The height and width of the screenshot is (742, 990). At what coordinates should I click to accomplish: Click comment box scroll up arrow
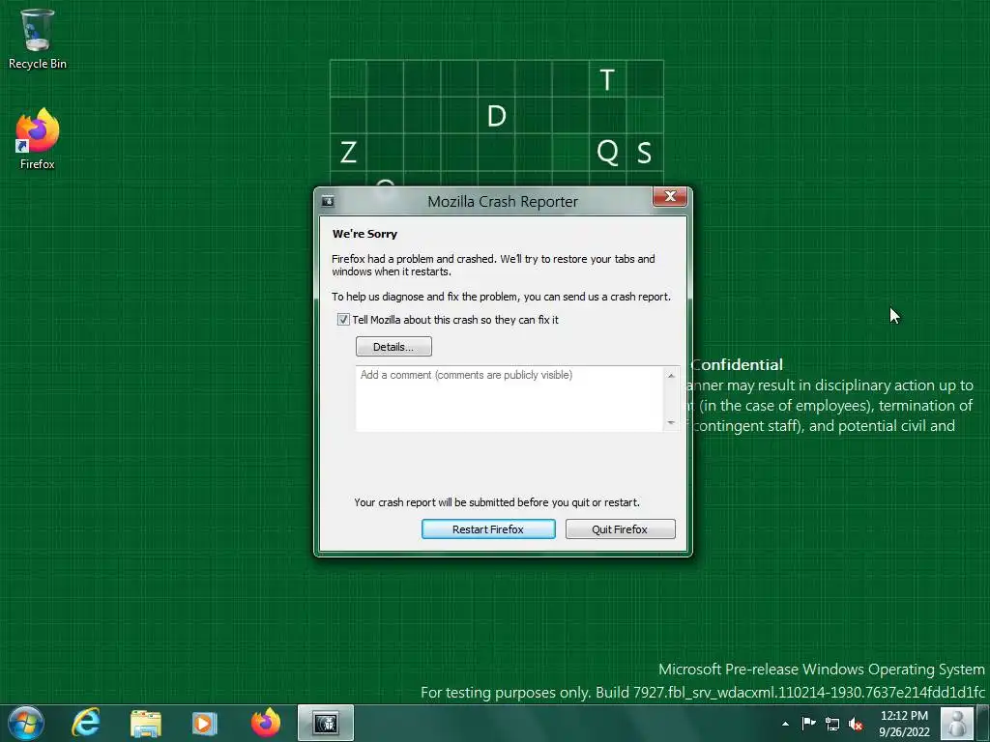[x=671, y=376]
